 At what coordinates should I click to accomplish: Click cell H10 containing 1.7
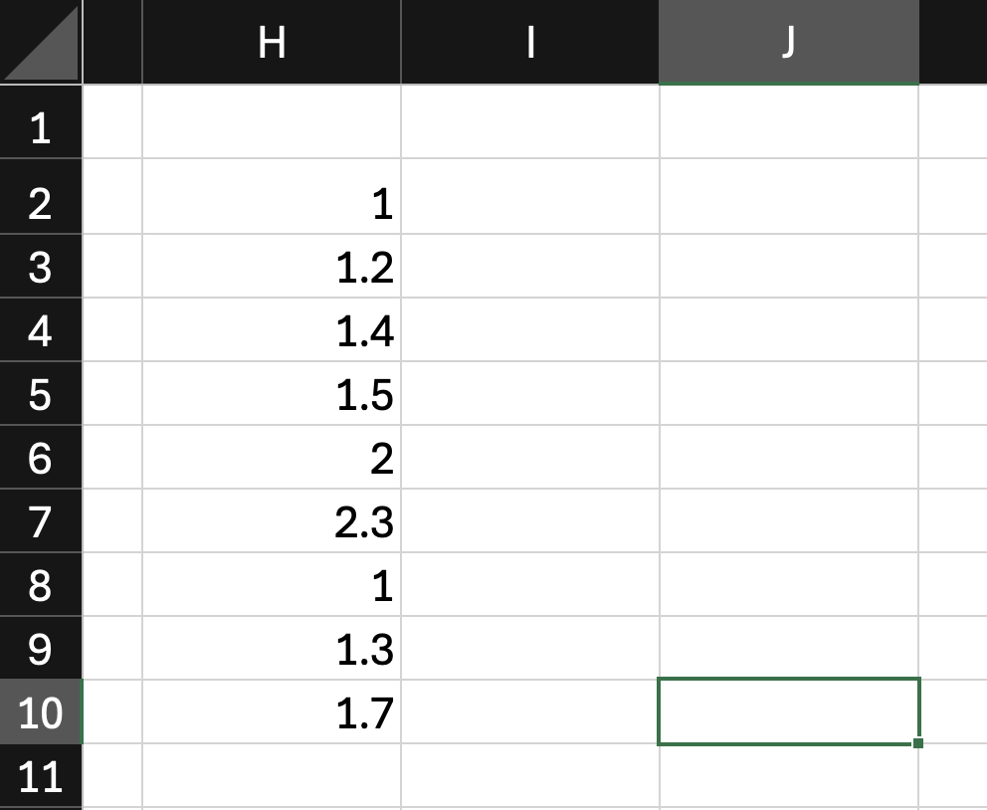(272, 711)
